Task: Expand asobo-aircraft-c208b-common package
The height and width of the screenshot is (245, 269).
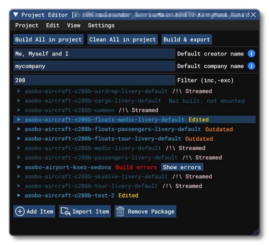Action: [19, 110]
